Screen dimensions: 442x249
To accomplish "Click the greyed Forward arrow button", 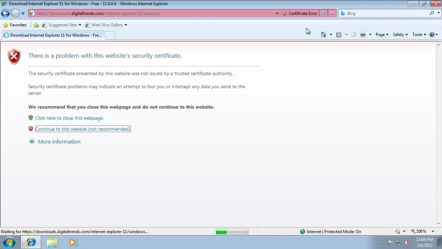I will 15,13.
